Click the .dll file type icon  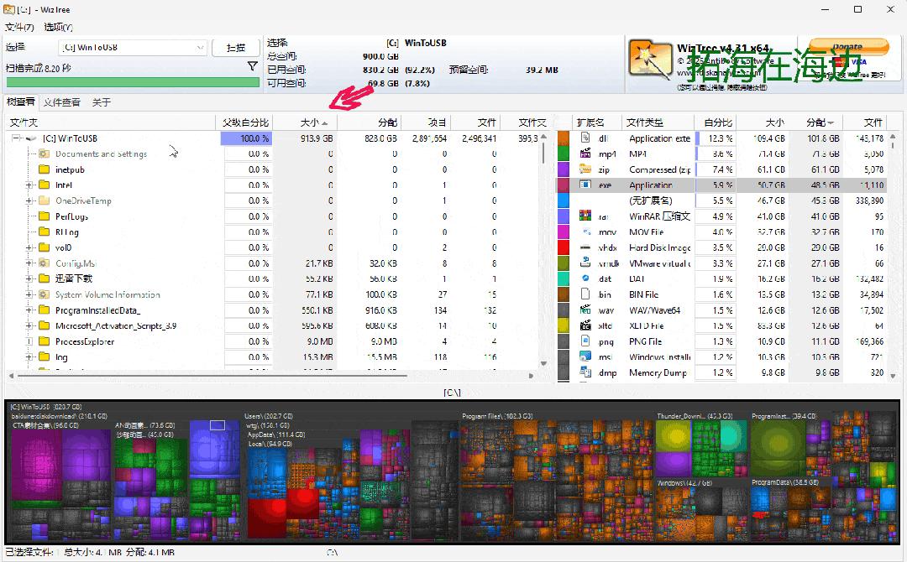[x=585, y=138]
